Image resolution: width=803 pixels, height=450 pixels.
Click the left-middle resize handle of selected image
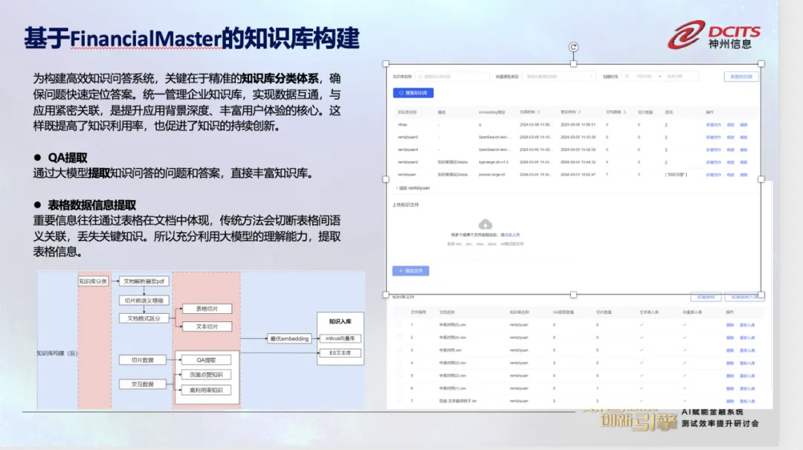pyautogui.click(x=385, y=179)
